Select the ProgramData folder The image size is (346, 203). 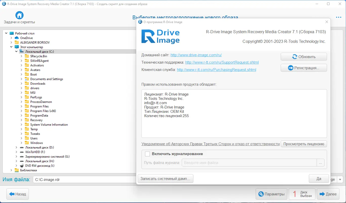pyautogui.click(x=39, y=116)
